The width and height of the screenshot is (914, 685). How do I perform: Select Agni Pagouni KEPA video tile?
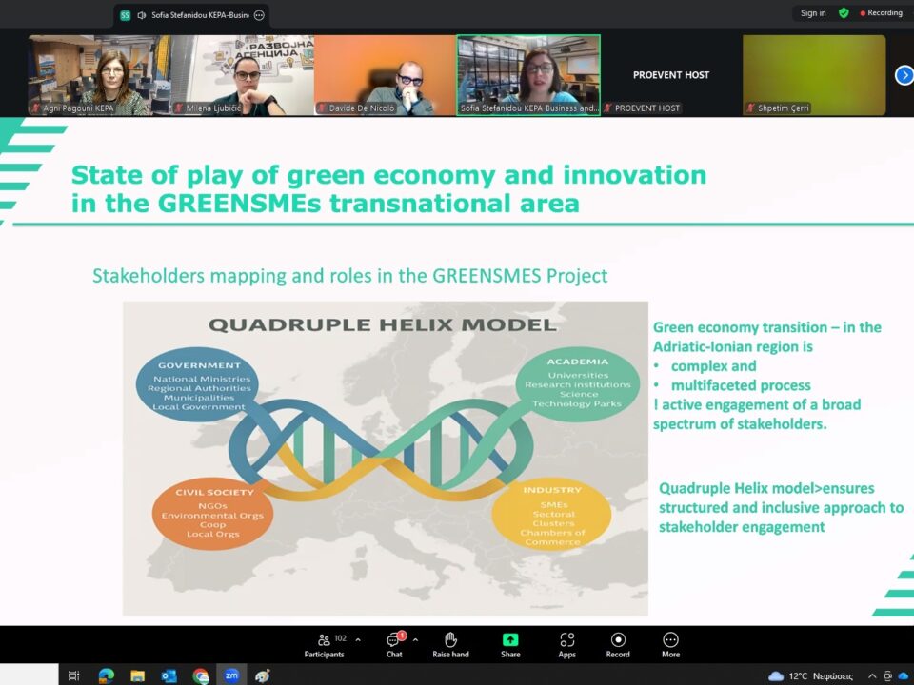tap(99, 75)
